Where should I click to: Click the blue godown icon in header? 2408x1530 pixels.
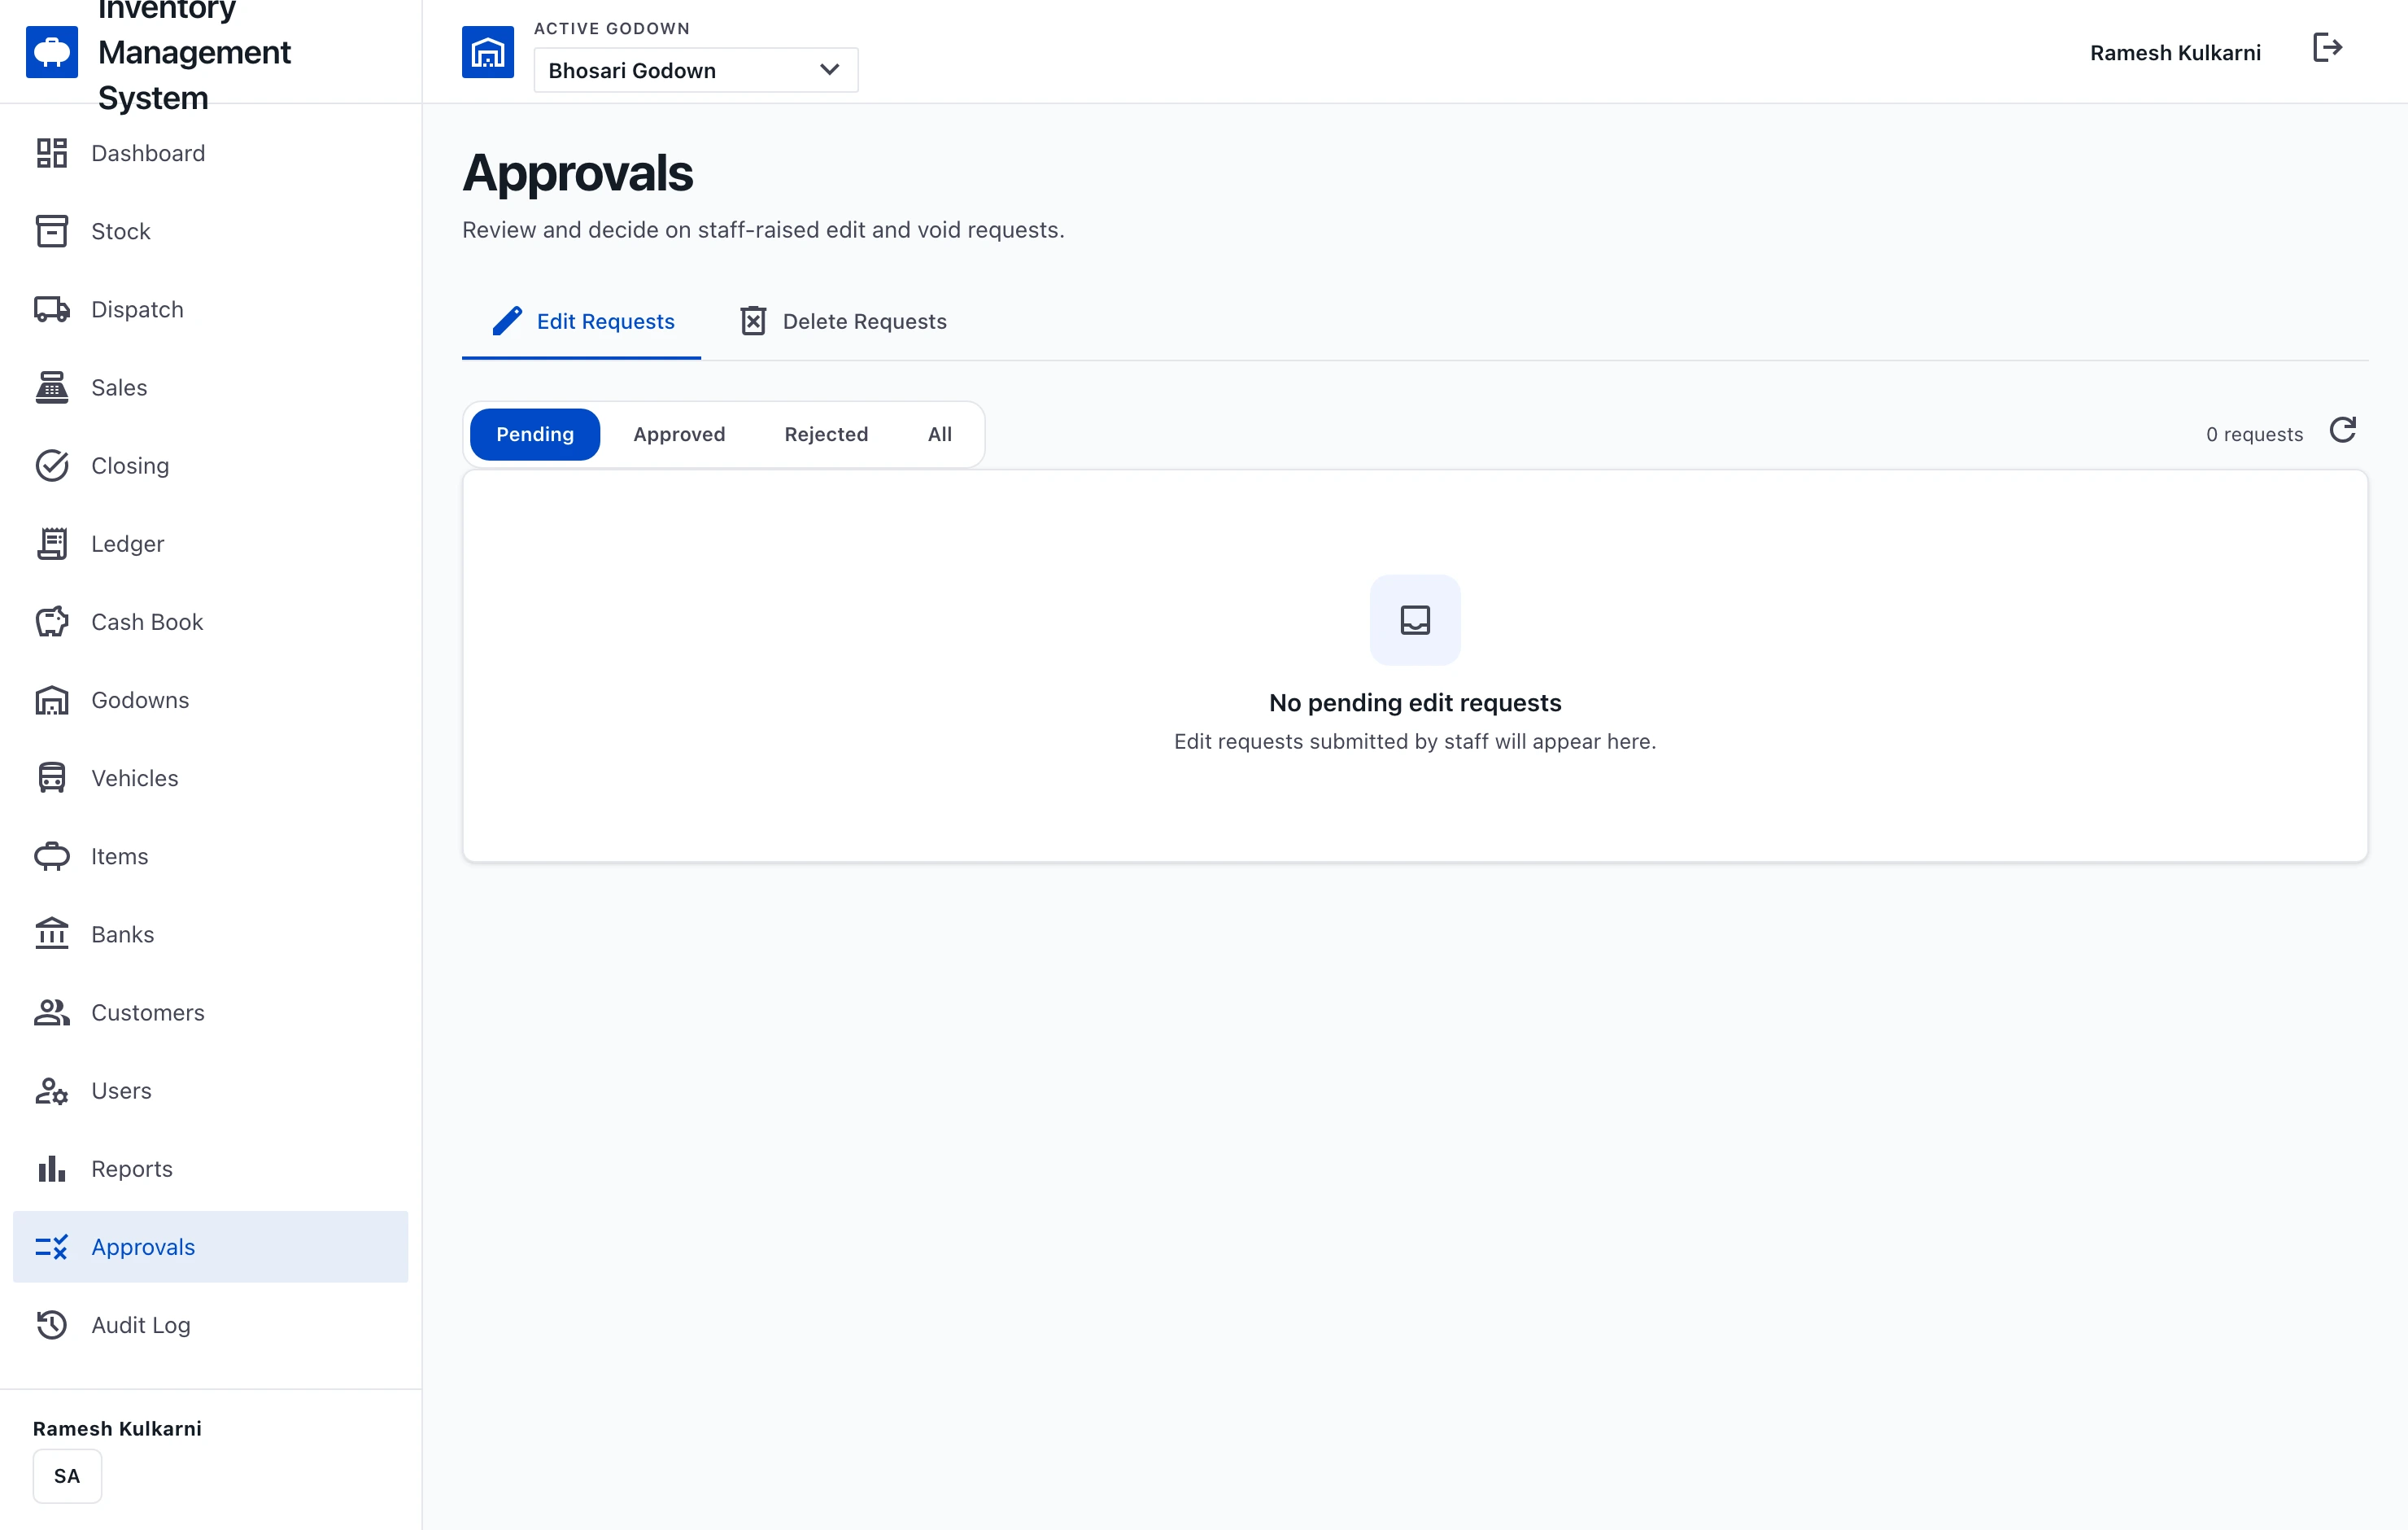(x=488, y=52)
